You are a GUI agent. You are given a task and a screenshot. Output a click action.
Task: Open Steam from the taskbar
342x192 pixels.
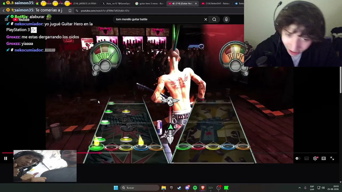pos(179,188)
